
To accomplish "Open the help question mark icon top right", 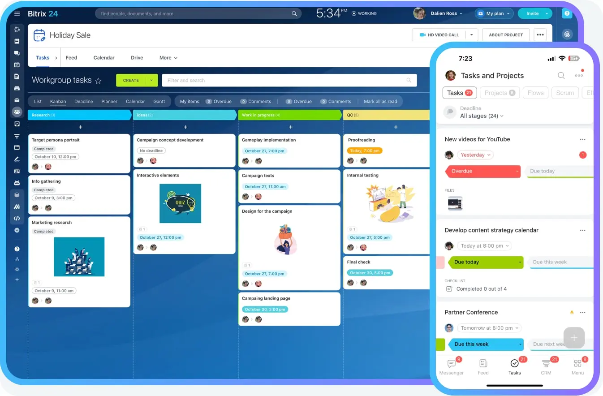I will pyautogui.click(x=567, y=14).
